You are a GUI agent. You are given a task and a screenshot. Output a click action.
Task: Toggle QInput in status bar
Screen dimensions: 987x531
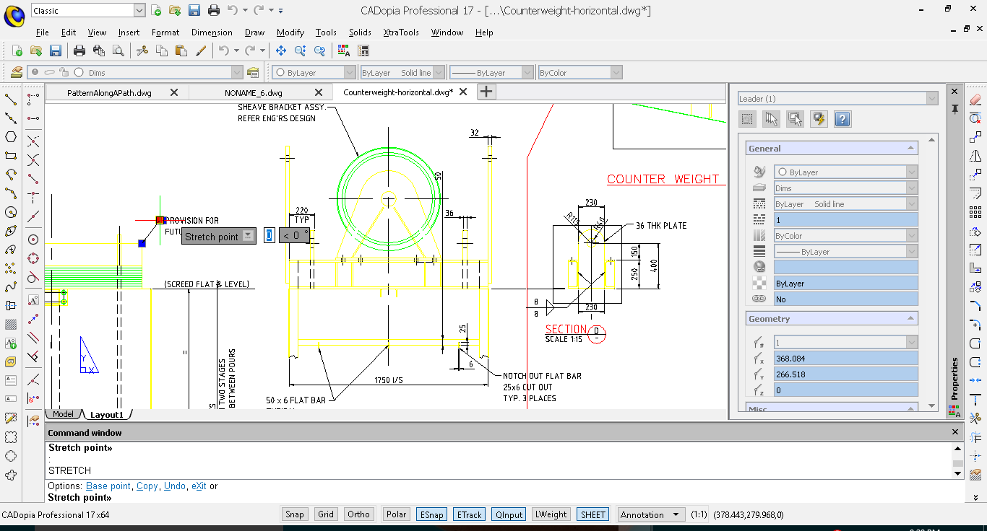pos(509,514)
